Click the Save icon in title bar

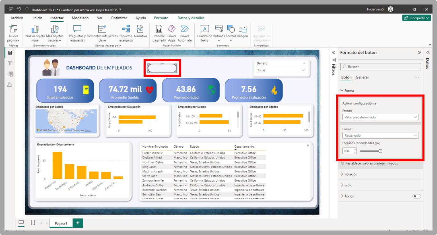tap(11, 9)
